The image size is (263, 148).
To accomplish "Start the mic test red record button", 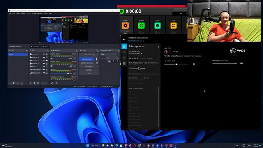I will click(x=166, y=52).
